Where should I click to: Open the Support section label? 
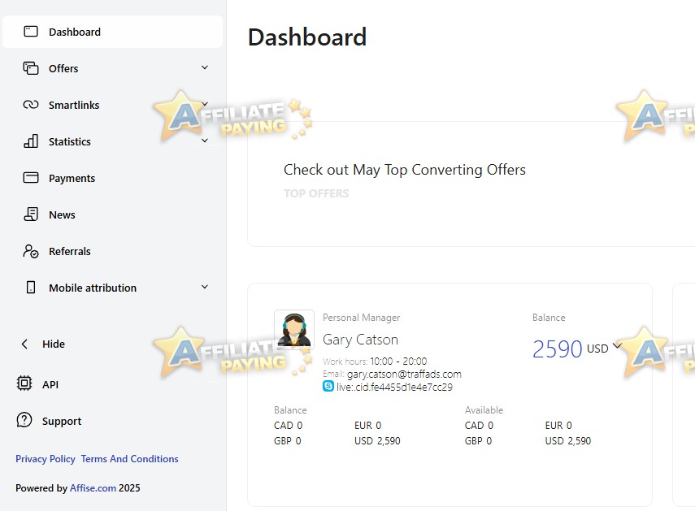(x=62, y=421)
